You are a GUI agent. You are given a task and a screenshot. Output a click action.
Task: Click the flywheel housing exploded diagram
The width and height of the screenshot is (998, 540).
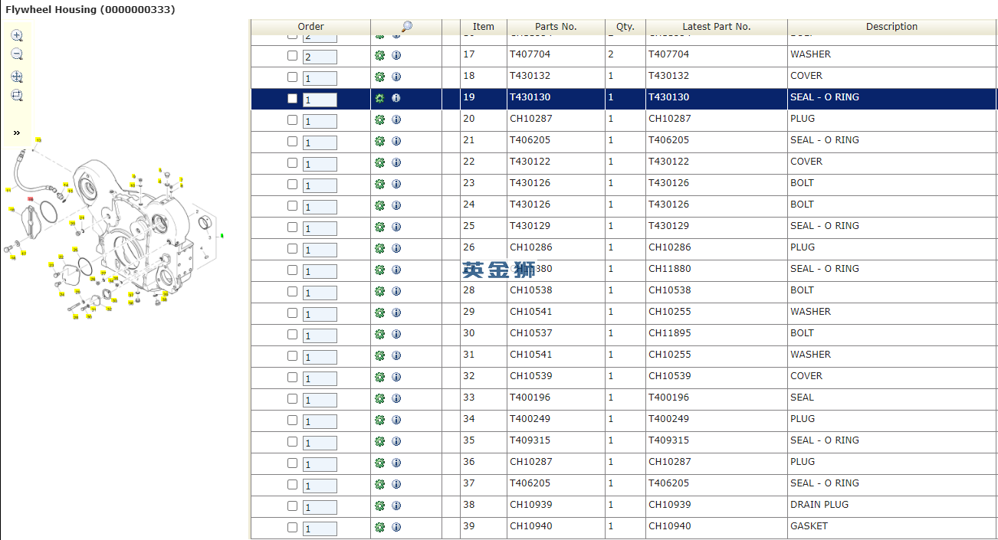coord(115,228)
